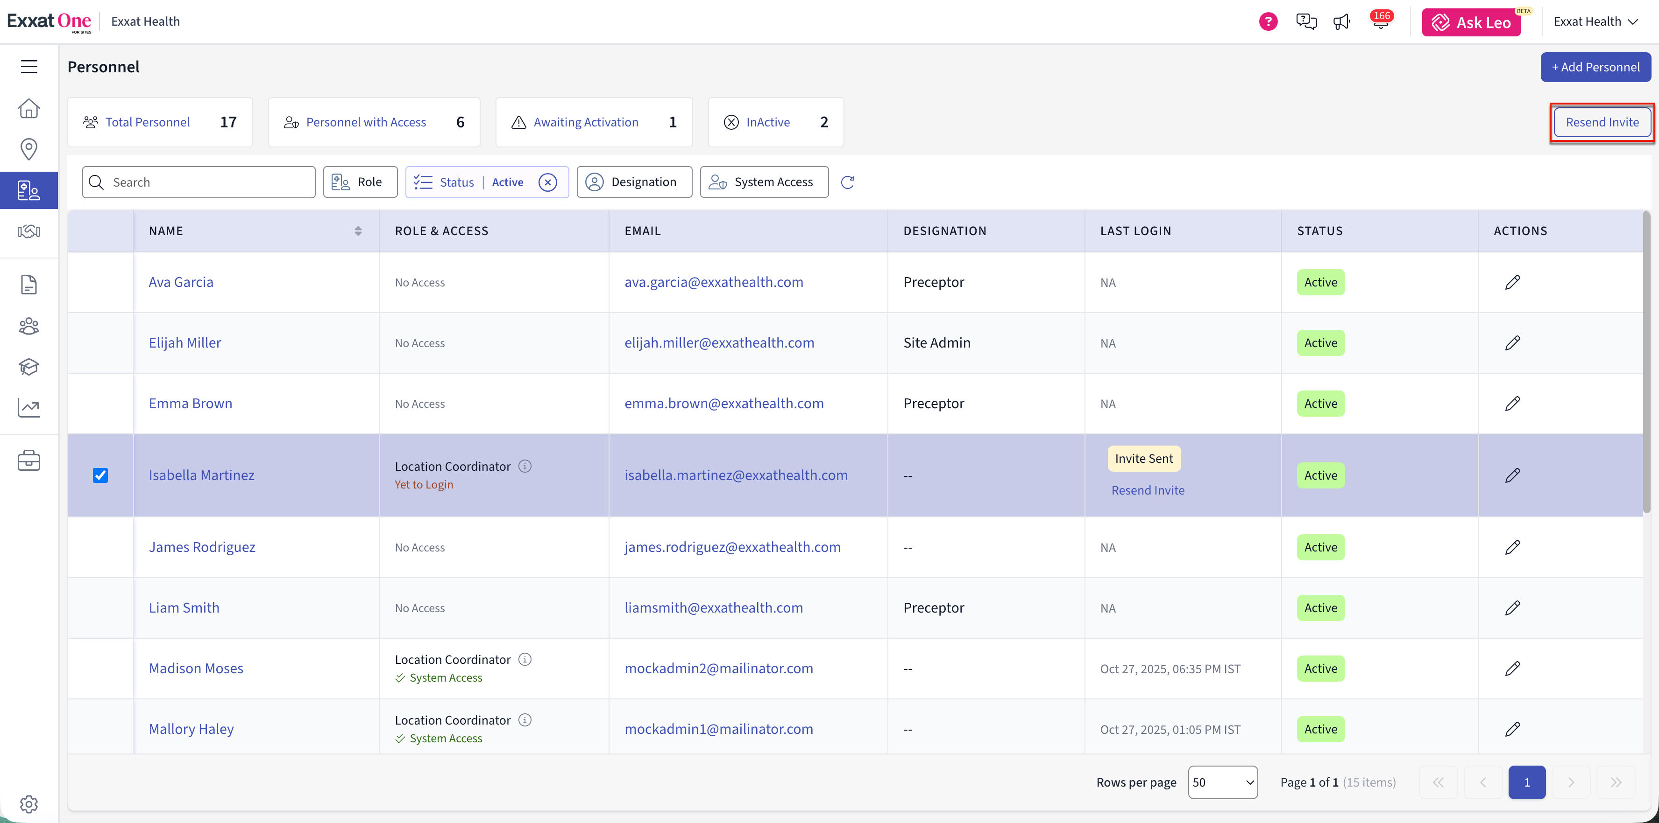Uncheck the Isabella Martinez row checkbox
Screen dimensions: 1659x823
click(x=100, y=475)
